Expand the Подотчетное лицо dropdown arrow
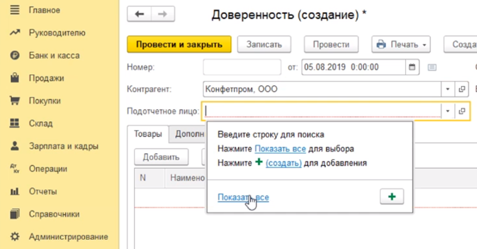The width and height of the screenshot is (477, 249). (448, 112)
